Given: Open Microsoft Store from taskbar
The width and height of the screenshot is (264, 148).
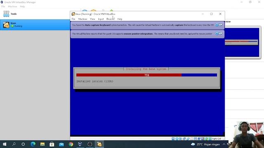Looking at the screenshot, I should click(x=52, y=144).
